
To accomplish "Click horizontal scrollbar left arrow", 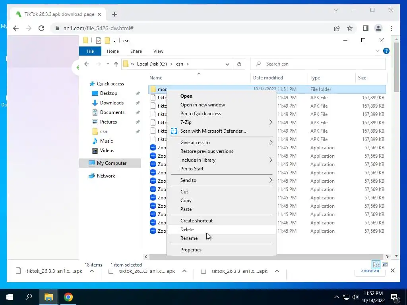I will [146, 257].
